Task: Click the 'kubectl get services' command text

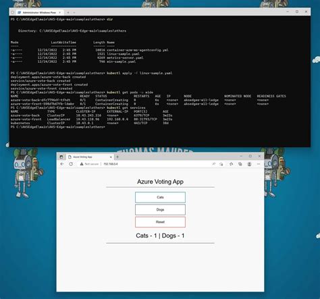Action: (126, 108)
